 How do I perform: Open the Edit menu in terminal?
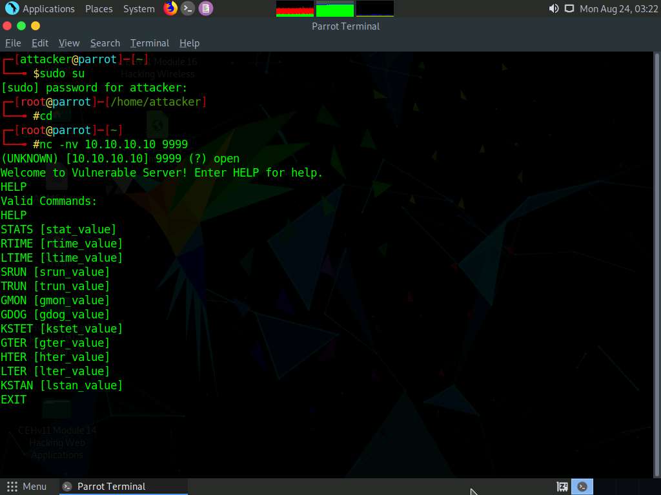(x=40, y=43)
